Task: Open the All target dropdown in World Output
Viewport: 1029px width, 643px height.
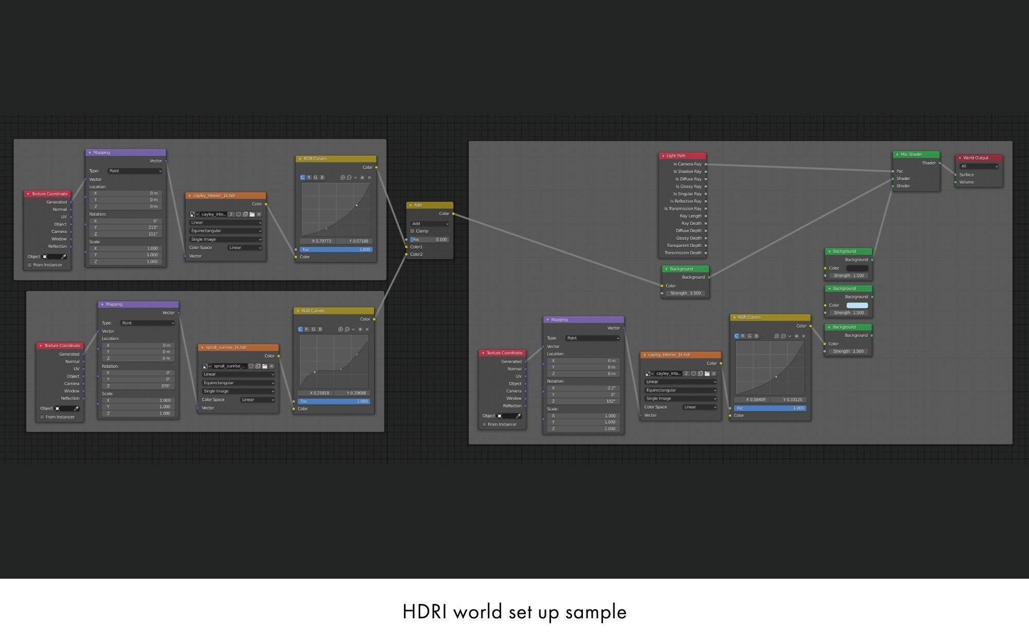Action: pos(979,166)
